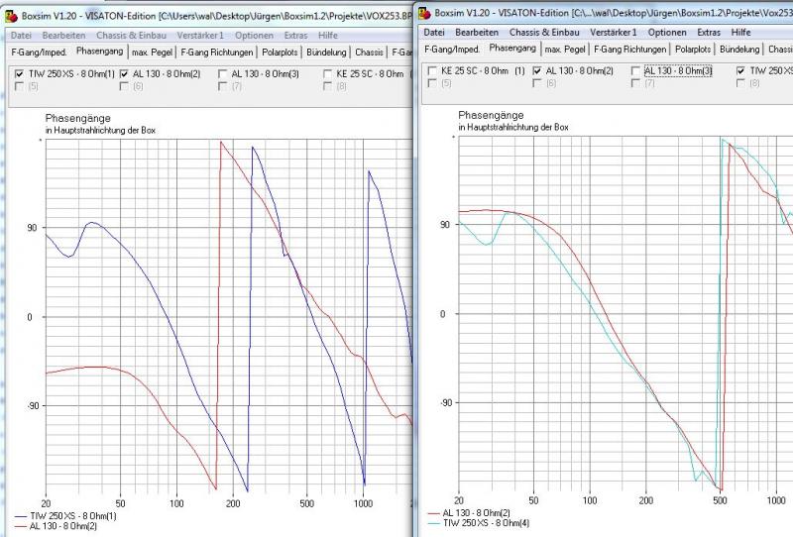The image size is (793, 537).
Task: Open Extras menu in right window
Action: [709, 33]
